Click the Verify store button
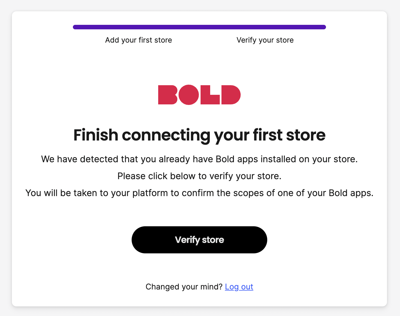Image resolution: width=400 pixels, height=316 pixels. pos(199,240)
